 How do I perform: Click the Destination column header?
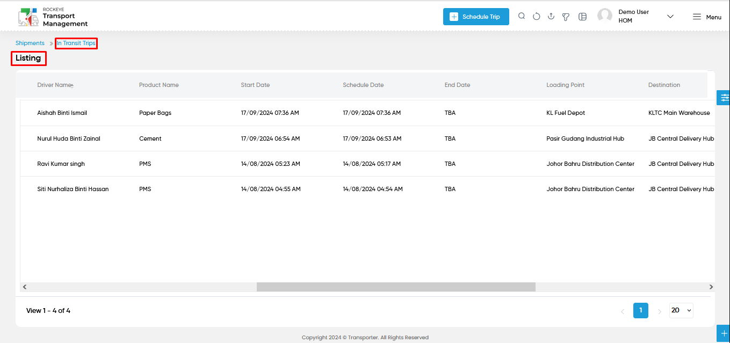coord(664,85)
